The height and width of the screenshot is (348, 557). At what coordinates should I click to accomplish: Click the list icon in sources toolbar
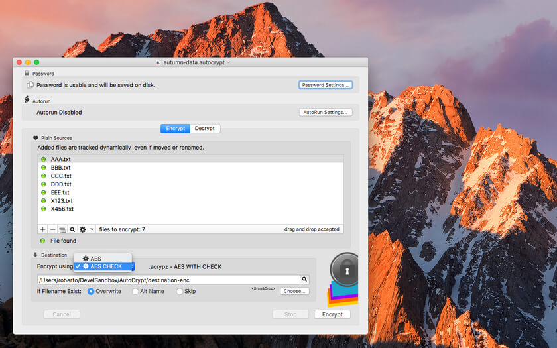(x=62, y=229)
